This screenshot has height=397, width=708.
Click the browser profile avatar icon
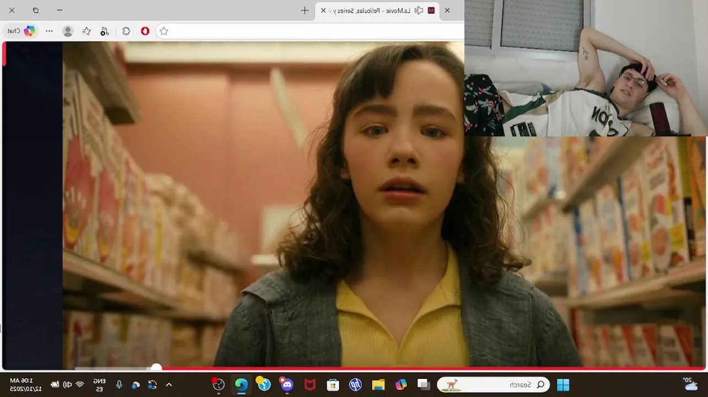click(x=68, y=31)
